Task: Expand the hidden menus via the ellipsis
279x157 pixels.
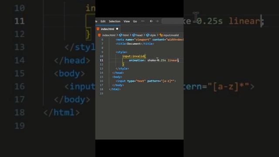Action: point(143,21)
